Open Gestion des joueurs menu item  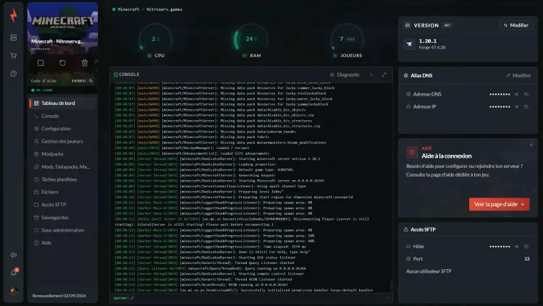[x=62, y=141]
